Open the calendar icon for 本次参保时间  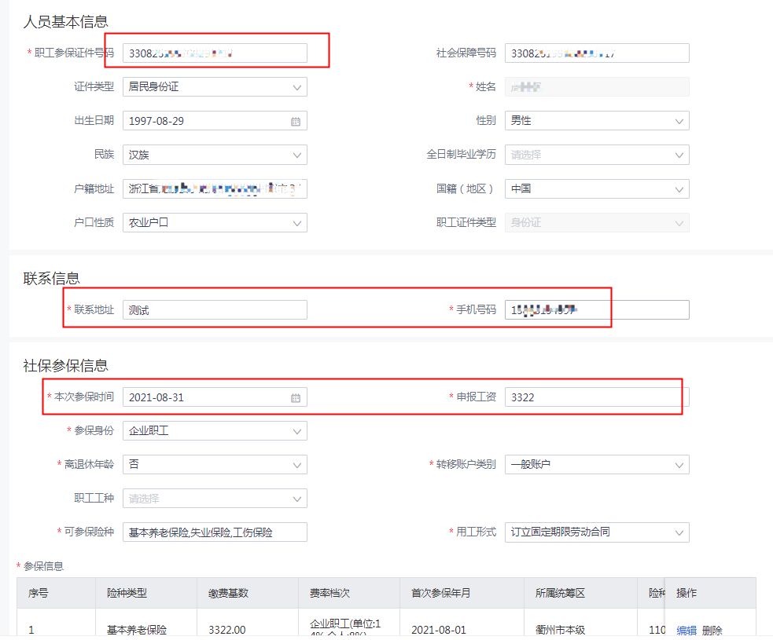click(296, 397)
